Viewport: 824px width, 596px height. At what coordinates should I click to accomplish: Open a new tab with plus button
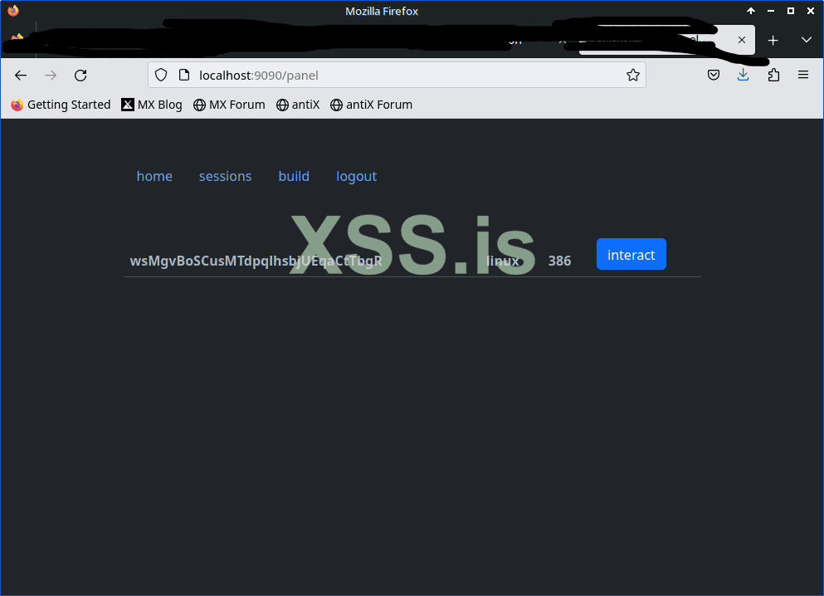point(773,40)
